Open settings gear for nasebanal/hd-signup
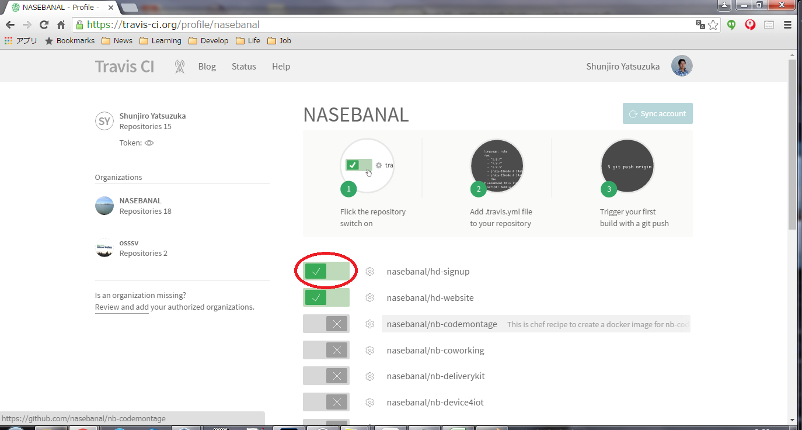Viewport: 802px width, 430px height. click(x=369, y=271)
